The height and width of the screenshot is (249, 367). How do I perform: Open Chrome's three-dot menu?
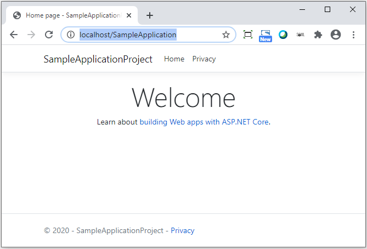point(353,35)
